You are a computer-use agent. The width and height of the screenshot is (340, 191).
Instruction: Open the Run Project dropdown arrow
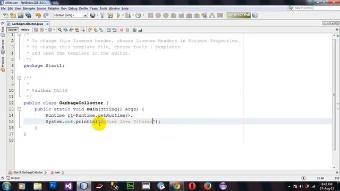(x=123, y=15)
